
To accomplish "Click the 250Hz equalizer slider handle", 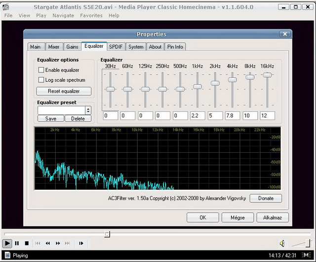I will [162, 89].
